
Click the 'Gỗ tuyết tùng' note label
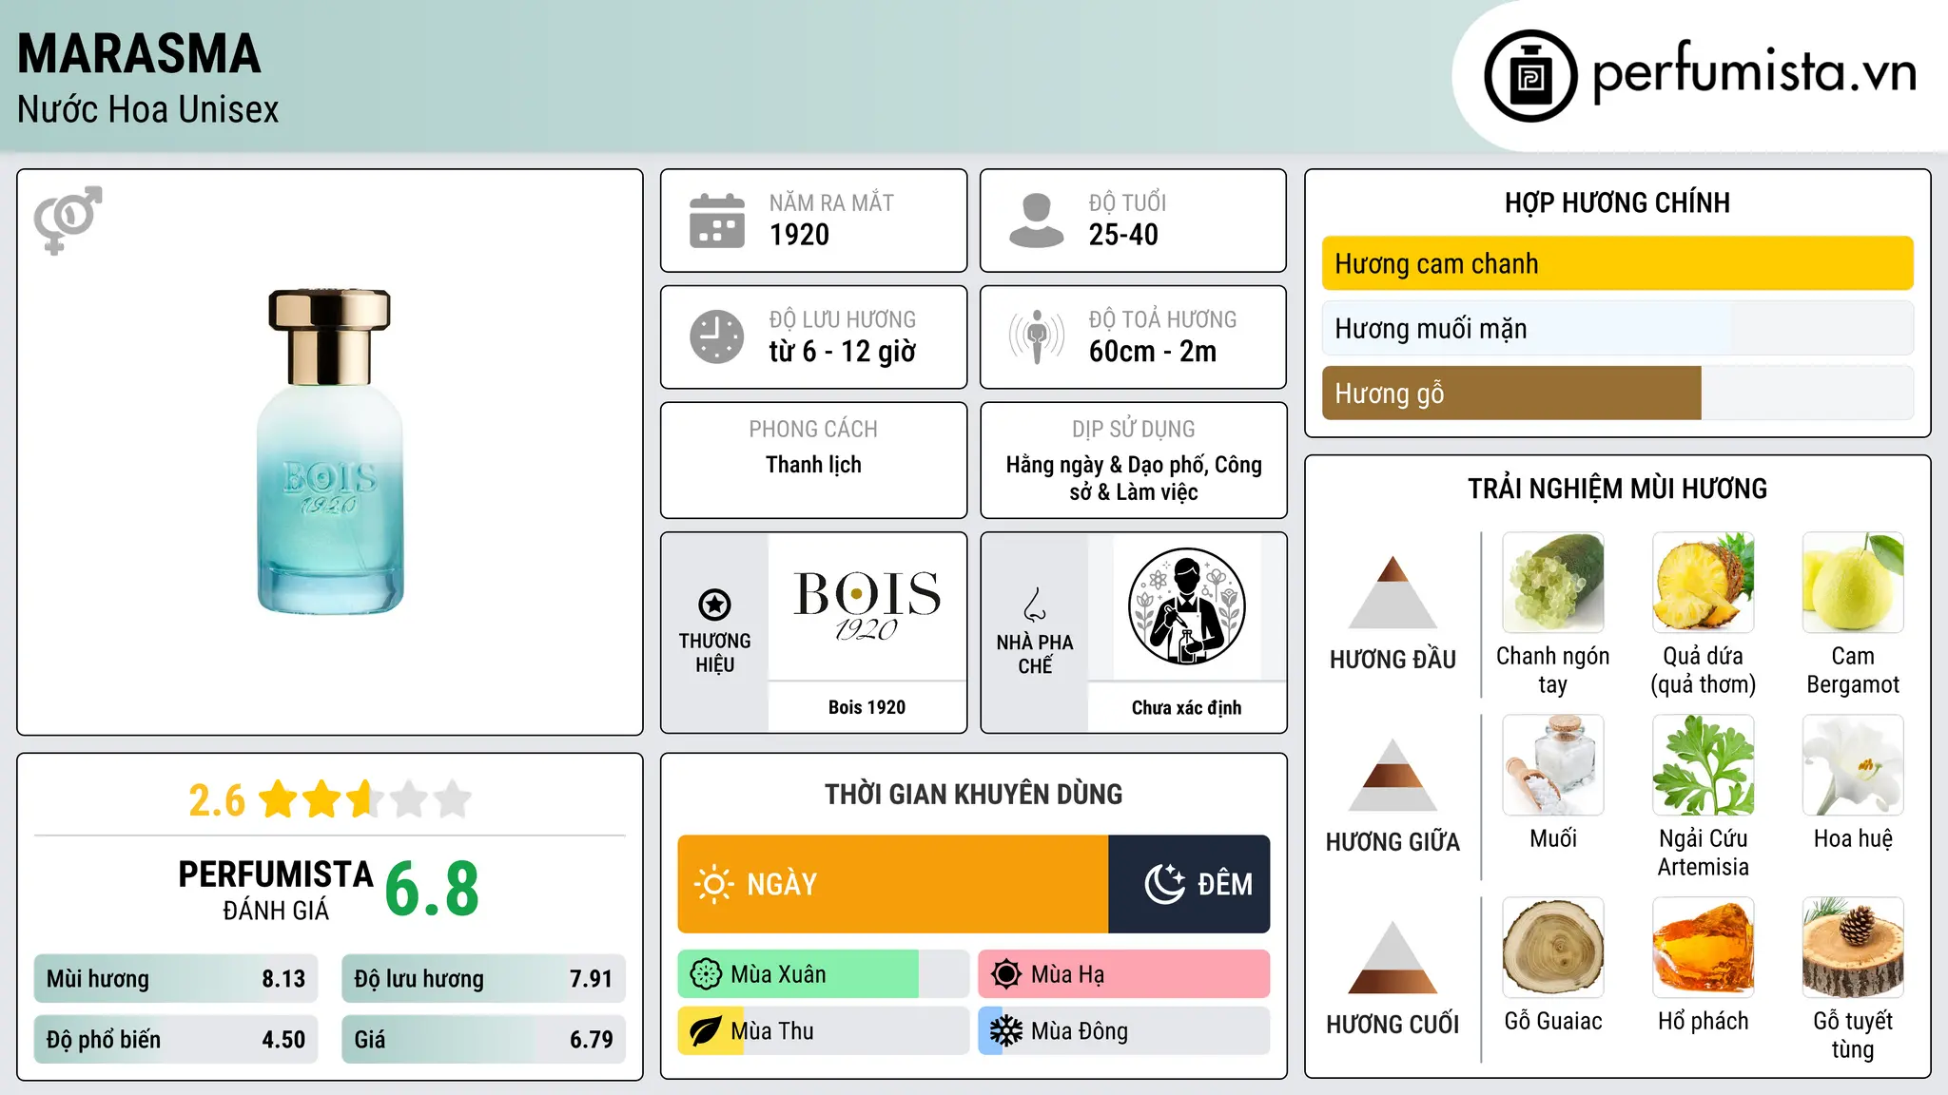1853,1035
